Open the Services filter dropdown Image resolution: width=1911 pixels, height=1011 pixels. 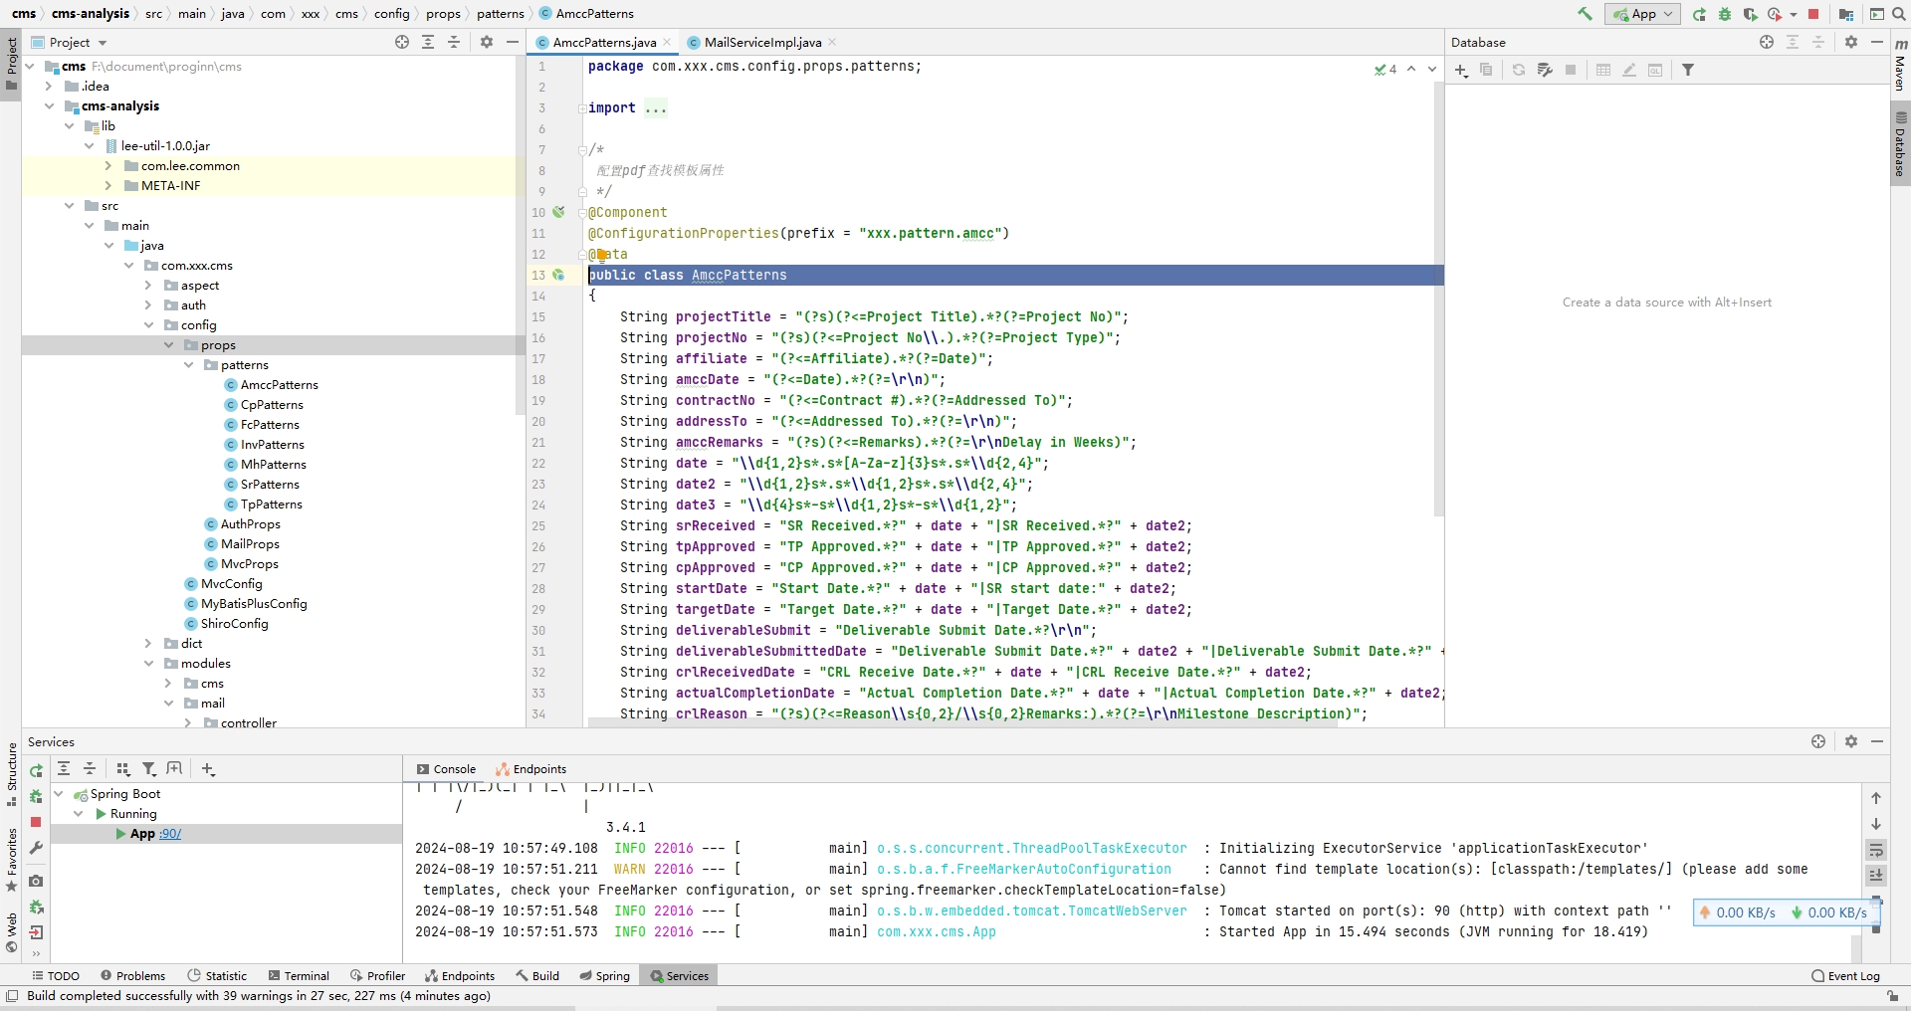149,769
